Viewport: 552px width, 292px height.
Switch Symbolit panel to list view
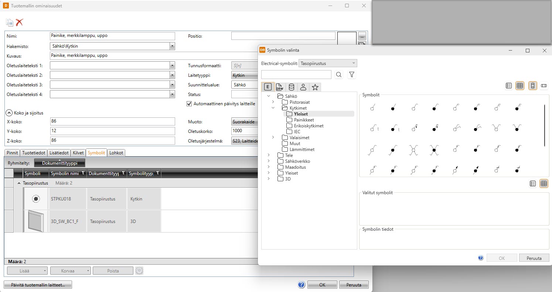tap(509, 86)
